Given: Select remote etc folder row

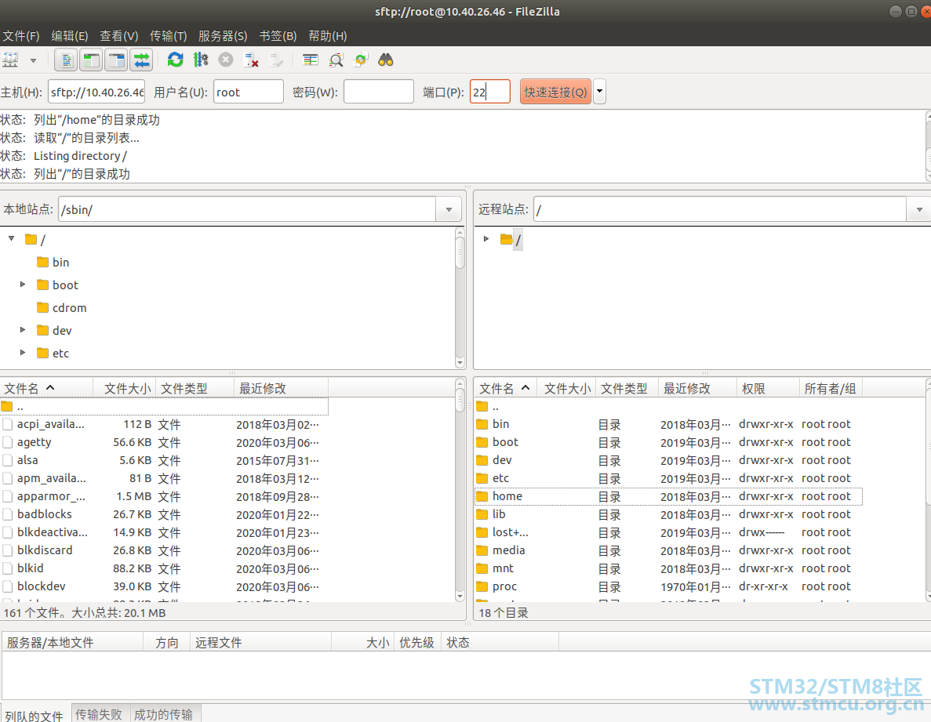Looking at the screenshot, I should coord(668,478).
